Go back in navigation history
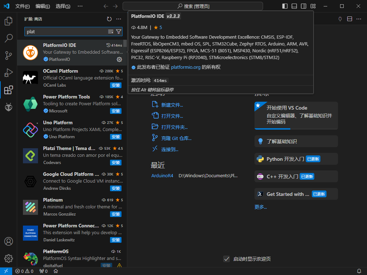The width and height of the screenshot is (367, 275). [106, 6]
